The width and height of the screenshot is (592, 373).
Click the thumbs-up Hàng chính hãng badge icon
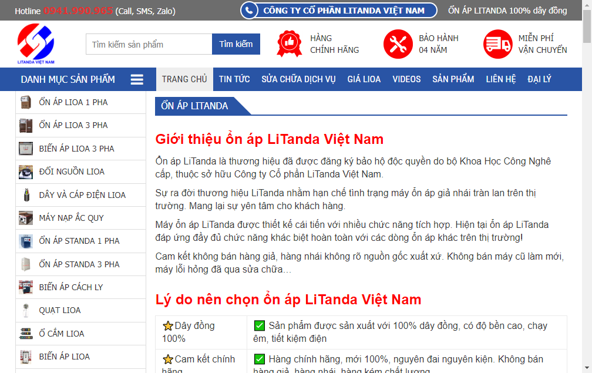click(x=289, y=44)
